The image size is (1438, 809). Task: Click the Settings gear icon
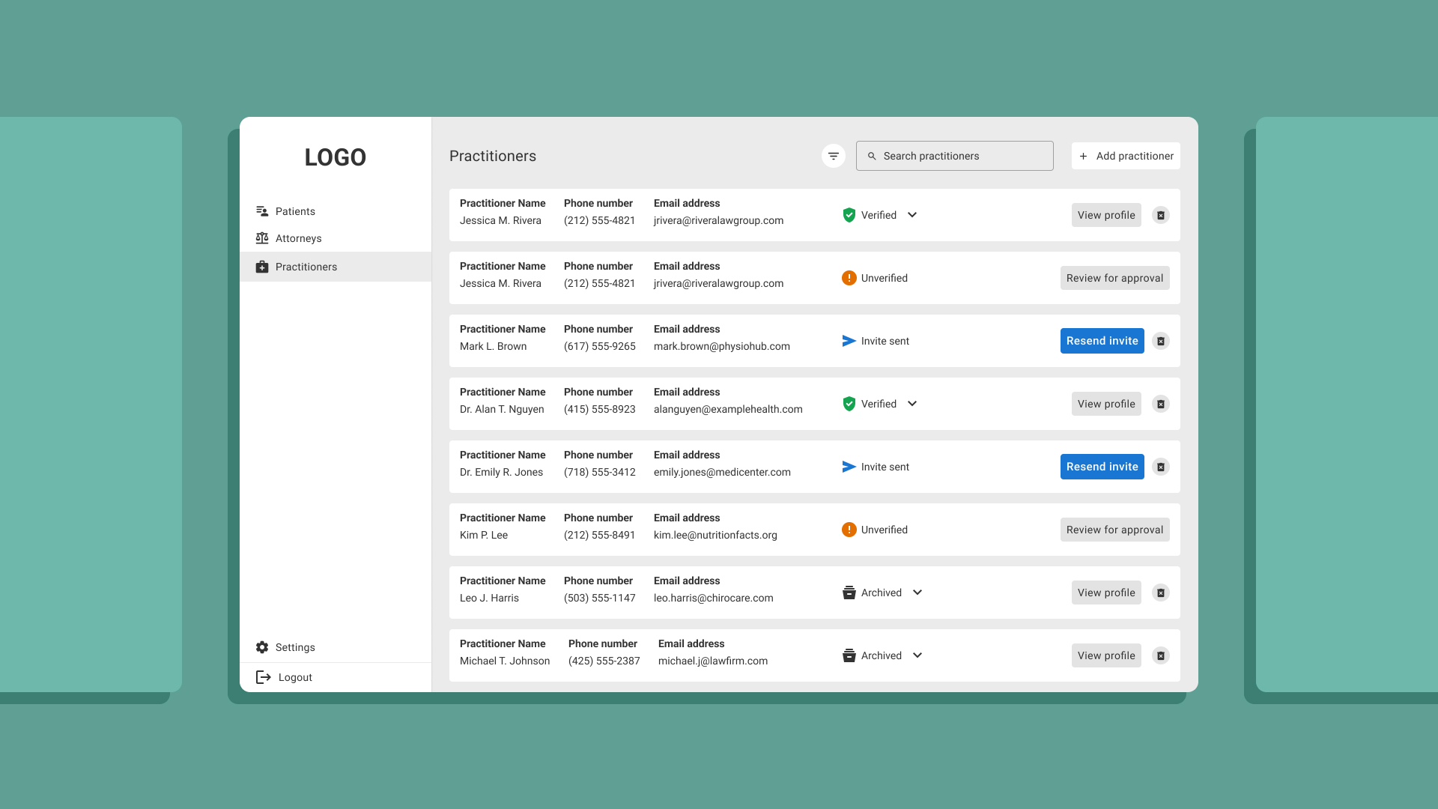point(262,647)
